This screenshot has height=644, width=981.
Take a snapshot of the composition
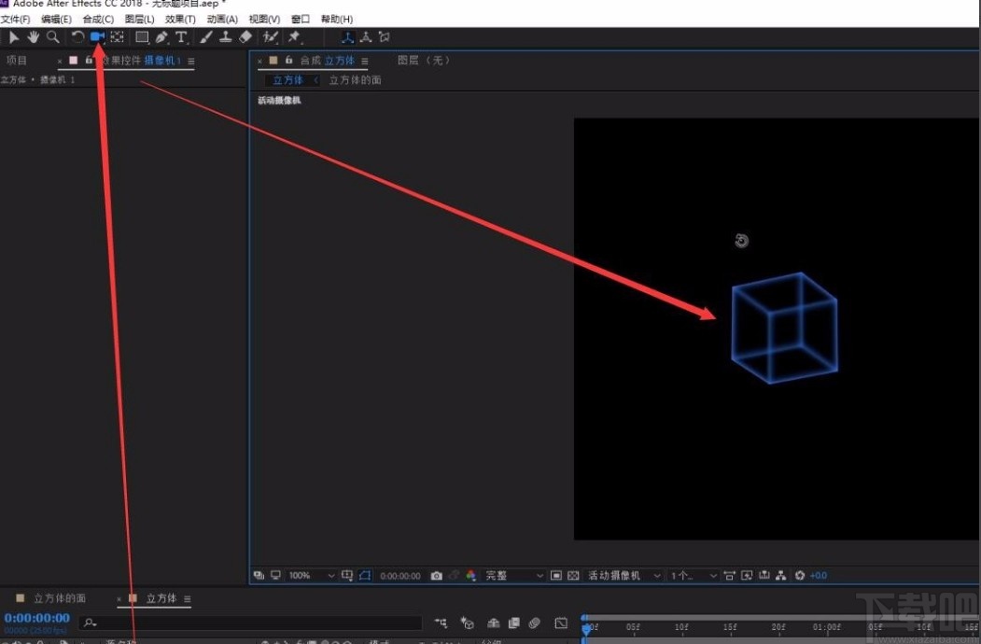tap(435, 575)
